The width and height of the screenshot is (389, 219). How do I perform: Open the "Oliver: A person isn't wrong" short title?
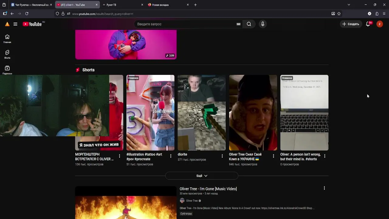click(x=301, y=157)
